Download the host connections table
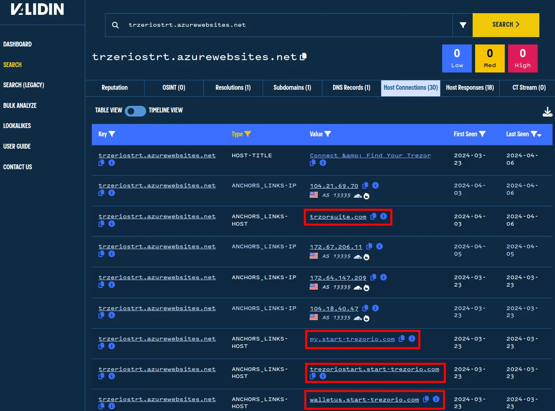 click(x=548, y=112)
